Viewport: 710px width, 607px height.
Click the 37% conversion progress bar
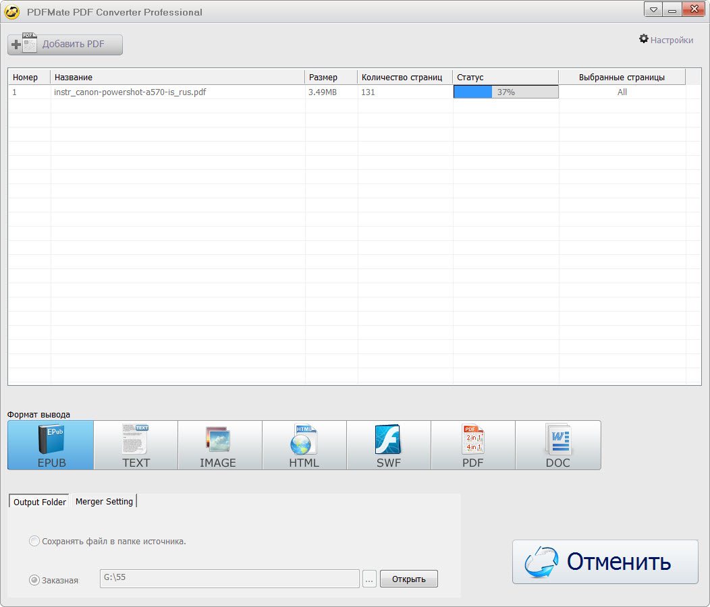(x=506, y=92)
